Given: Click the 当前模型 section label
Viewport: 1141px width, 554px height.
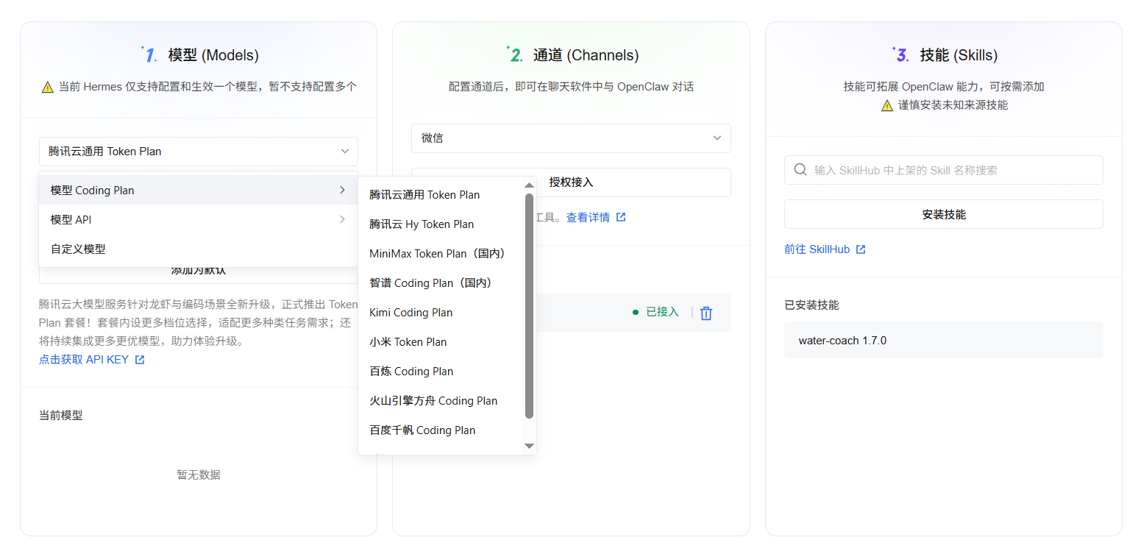Looking at the screenshot, I should pyautogui.click(x=60, y=415).
